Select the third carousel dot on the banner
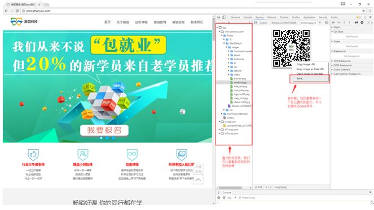The image size is (374, 210). pos(113,138)
